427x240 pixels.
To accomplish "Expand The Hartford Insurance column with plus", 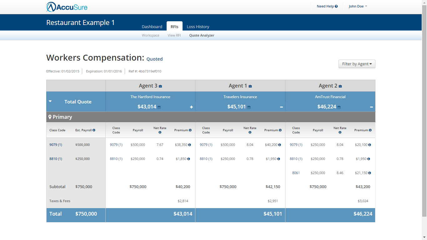I will click(191, 107).
